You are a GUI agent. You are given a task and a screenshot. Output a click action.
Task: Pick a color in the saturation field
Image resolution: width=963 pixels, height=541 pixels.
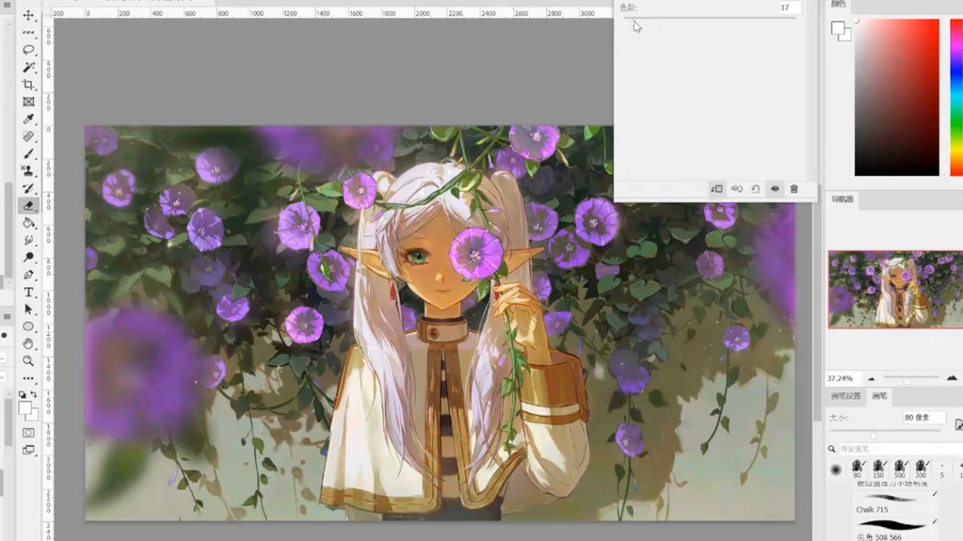[x=897, y=97]
